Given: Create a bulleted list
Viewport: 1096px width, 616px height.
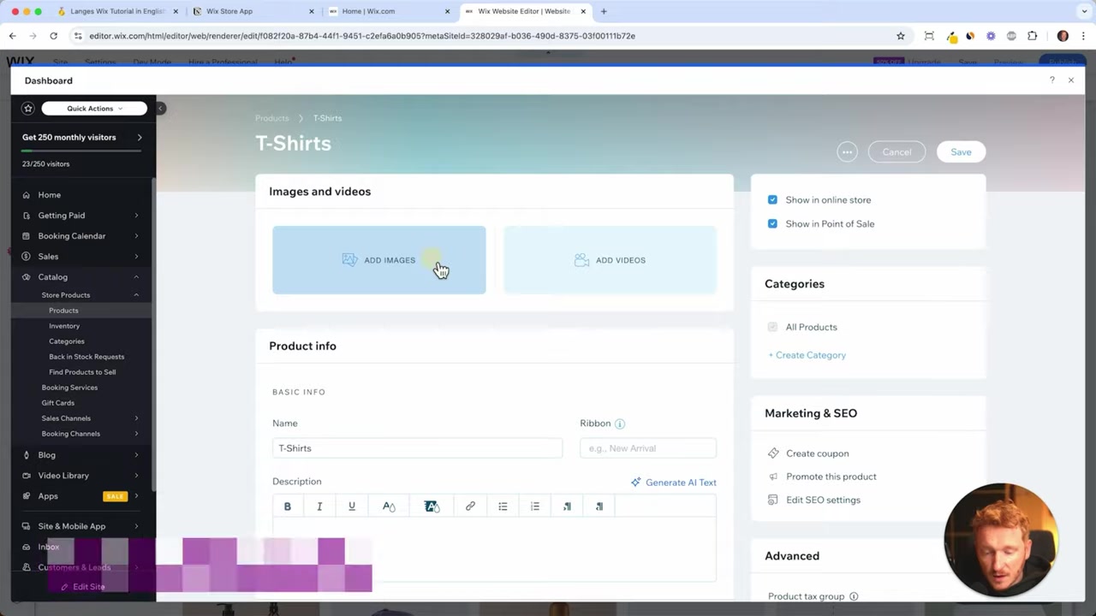Looking at the screenshot, I should pyautogui.click(x=503, y=506).
